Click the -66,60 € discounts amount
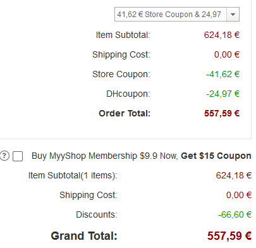 235,214
